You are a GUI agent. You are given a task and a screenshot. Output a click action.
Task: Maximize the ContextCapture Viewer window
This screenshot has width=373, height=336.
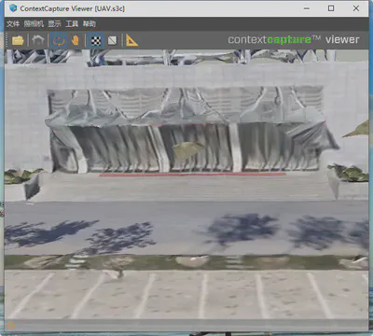331,8
